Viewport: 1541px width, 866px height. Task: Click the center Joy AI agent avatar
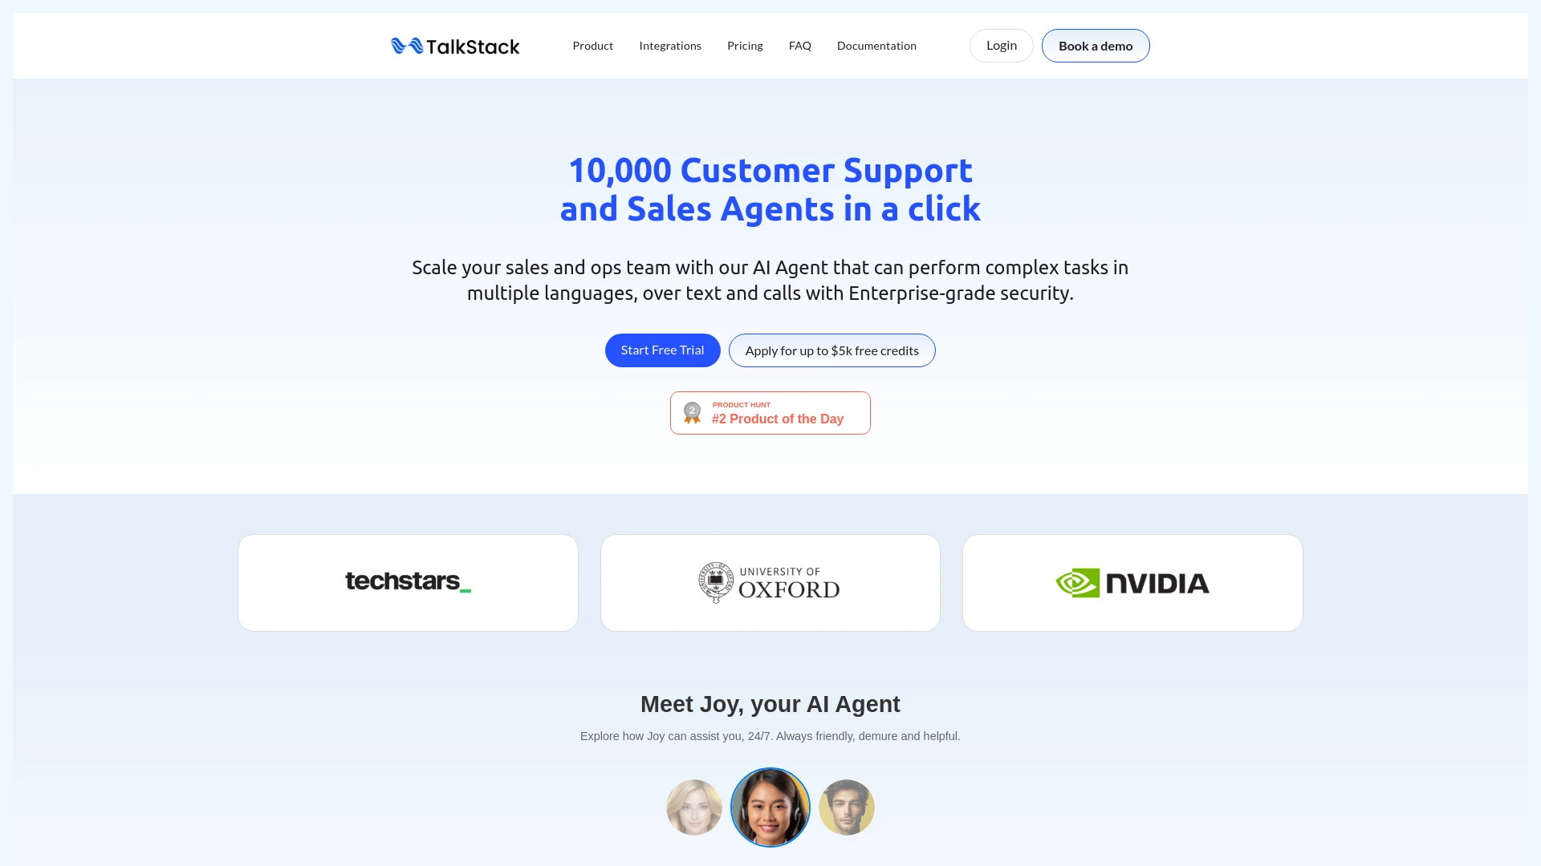[770, 807]
